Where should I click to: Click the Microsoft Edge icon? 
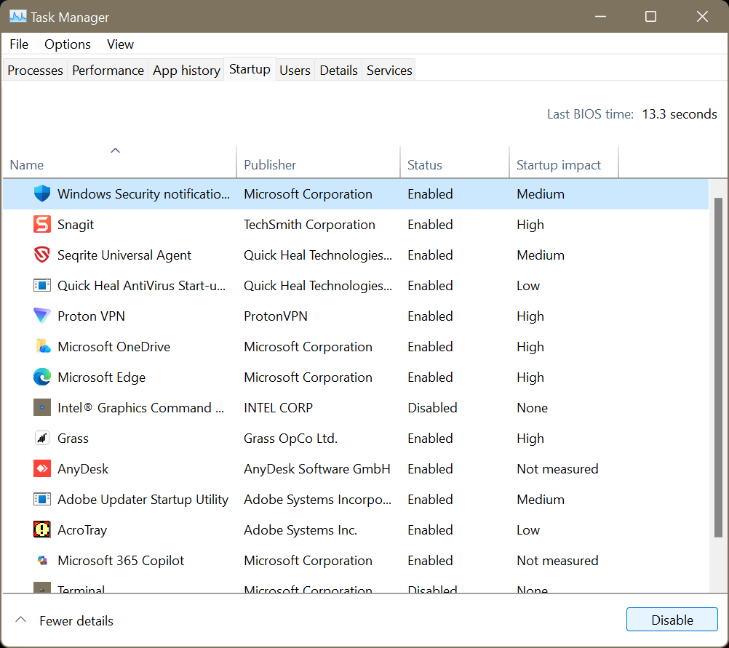(42, 377)
